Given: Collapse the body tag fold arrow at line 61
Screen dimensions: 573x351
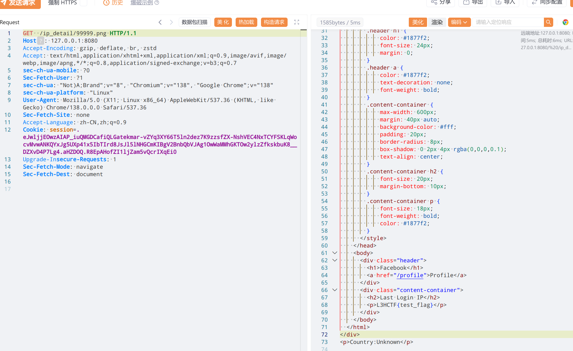Looking at the screenshot, I should 335,253.
